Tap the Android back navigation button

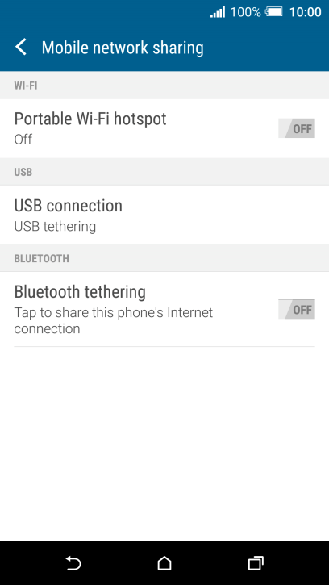pyautogui.click(x=73, y=563)
